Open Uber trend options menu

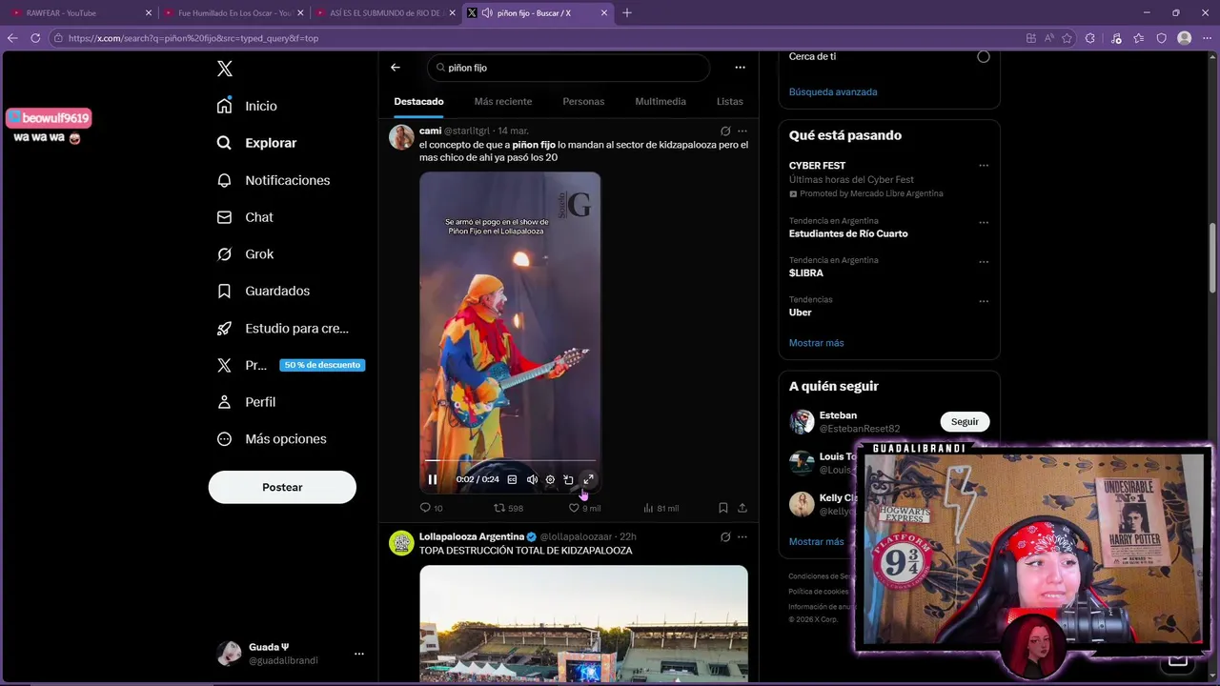(x=984, y=301)
